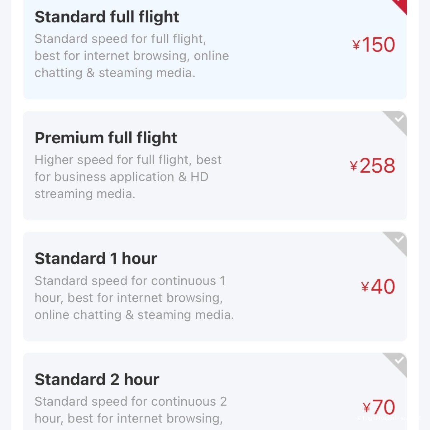Viewport: 430px width, 430px height.
Task: Click the ¥70 price label
Action: [379, 407]
